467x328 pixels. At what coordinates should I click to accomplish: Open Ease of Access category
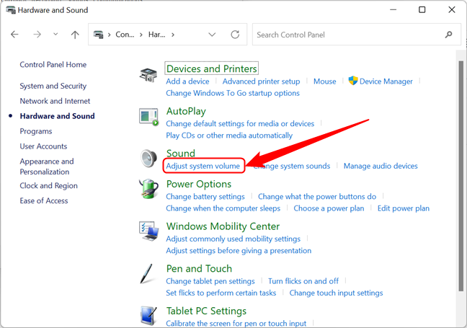pos(44,201)
